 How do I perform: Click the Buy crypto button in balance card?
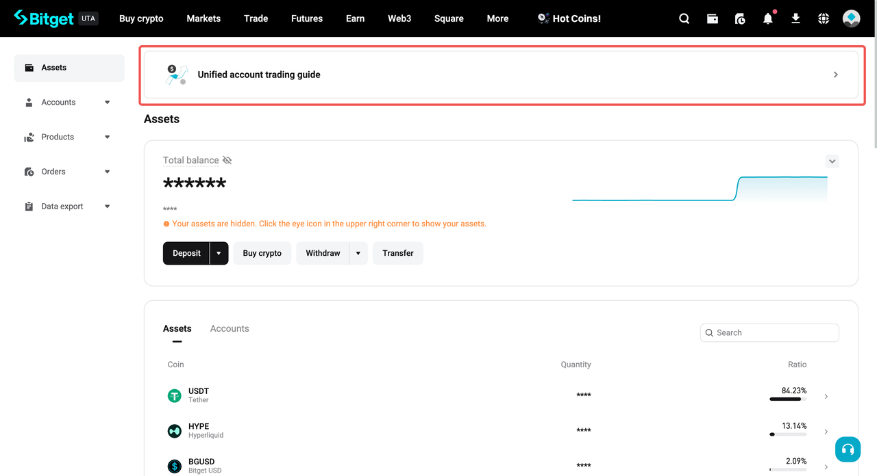262,253
